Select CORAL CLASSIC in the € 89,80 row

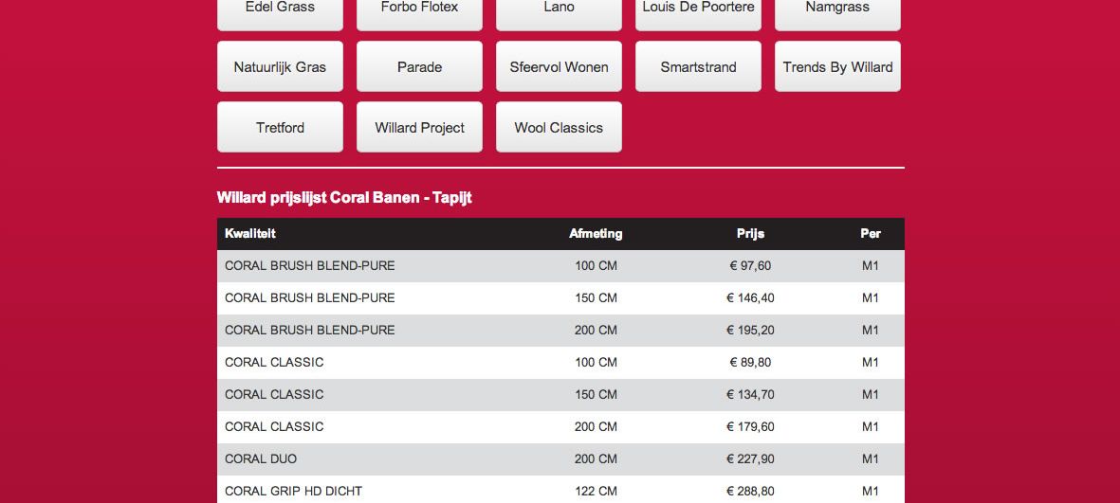tap(274, 362)
